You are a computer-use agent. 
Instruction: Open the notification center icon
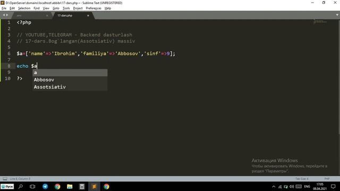click(333, 186)
